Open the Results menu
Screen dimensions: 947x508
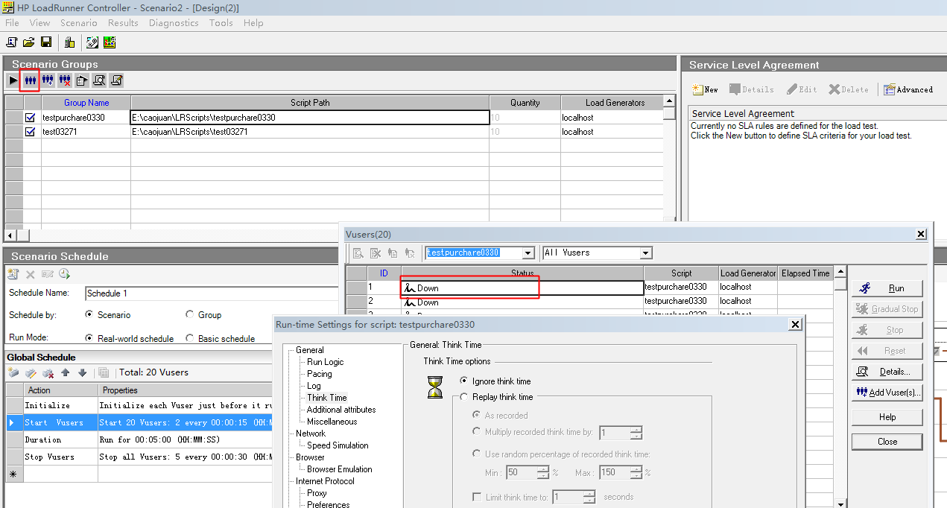[123, 23]
